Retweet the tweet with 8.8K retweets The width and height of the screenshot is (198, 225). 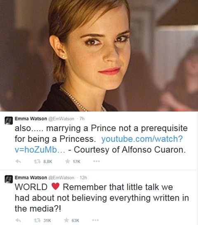tap(36, 162)
